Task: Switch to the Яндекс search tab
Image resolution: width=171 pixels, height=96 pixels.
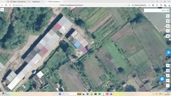Action: [18, 2]
